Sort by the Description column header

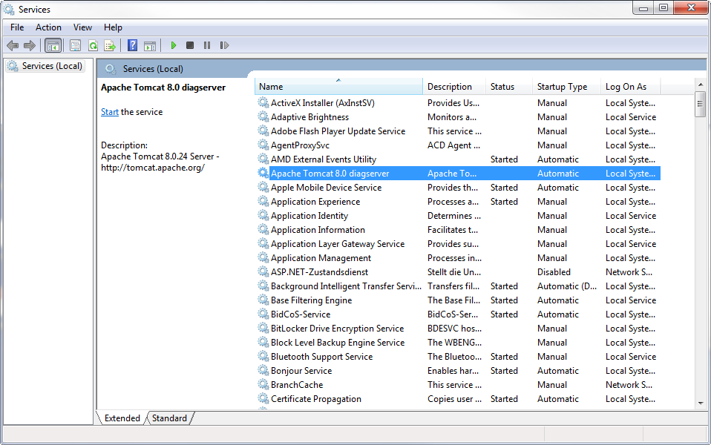pyautogui.click(x=454, y=87)
